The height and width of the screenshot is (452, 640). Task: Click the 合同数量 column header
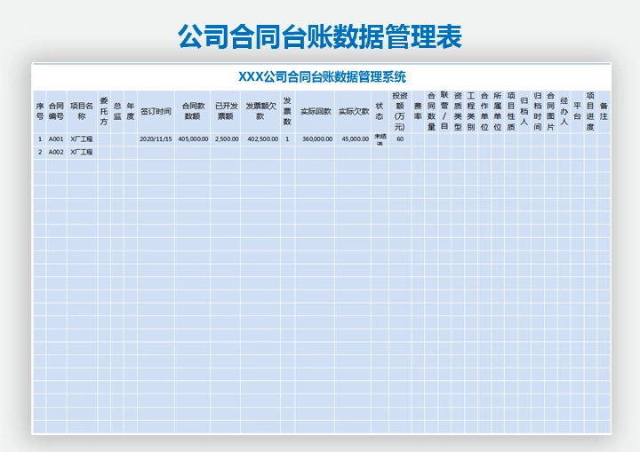[431, 111]
